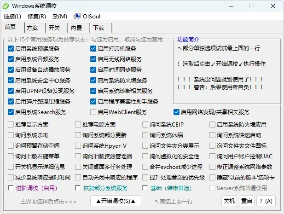Click the green gear app icon in title bar
Viewport: 284px width, 214px height.
6,6
